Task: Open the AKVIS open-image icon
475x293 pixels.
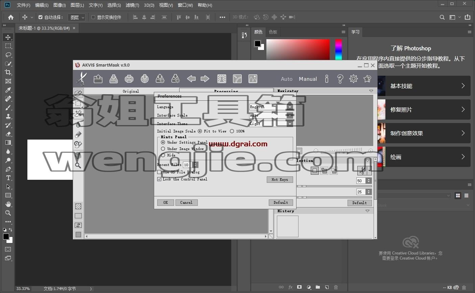Action: pos(98,79)
